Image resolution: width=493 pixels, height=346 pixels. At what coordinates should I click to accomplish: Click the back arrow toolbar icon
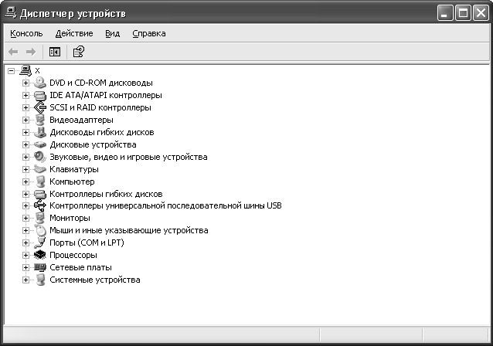13,52
